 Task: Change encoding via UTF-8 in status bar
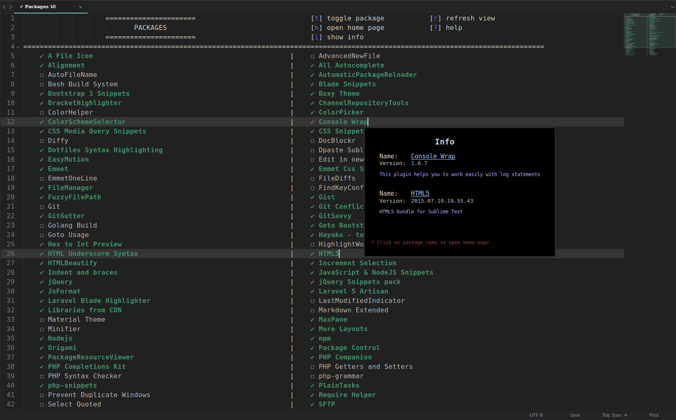[x=536, y=415]
